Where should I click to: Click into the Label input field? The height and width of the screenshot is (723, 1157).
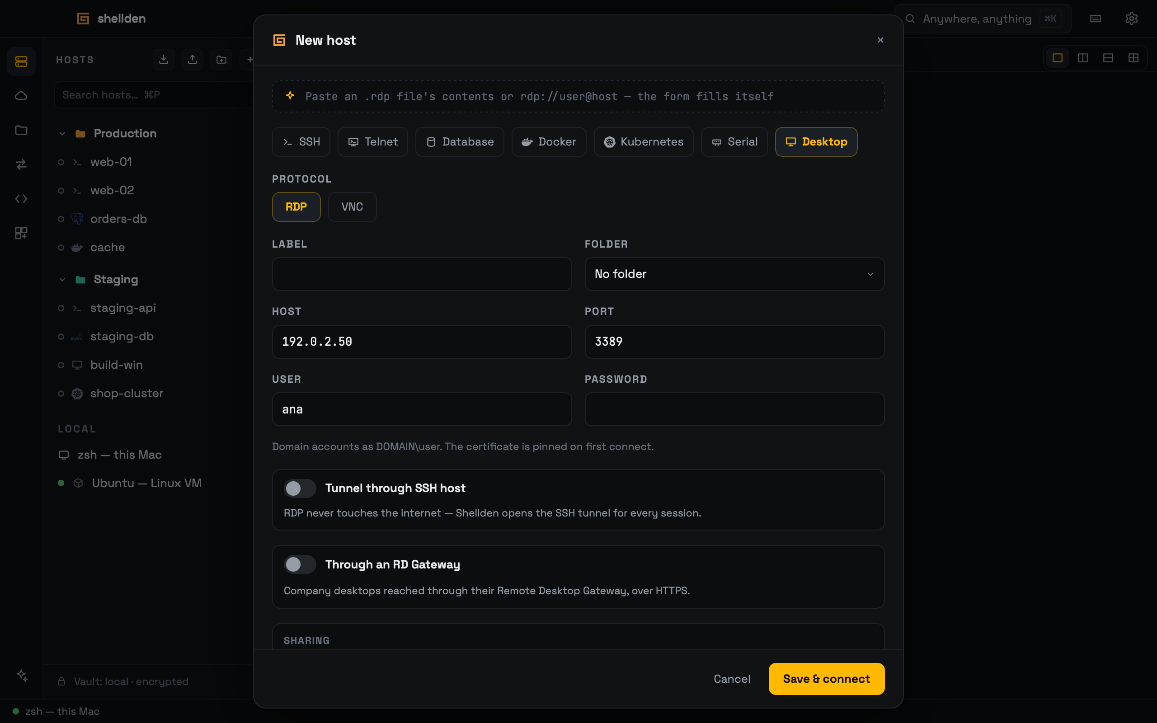(x=422, y=274)
